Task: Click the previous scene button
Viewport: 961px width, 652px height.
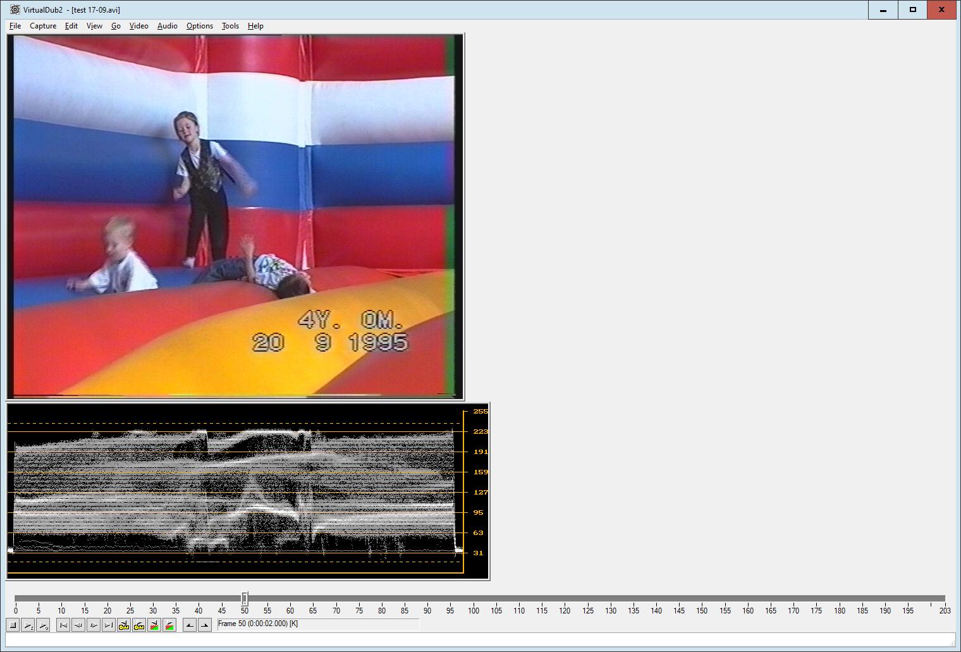Action: coord(154,625)
